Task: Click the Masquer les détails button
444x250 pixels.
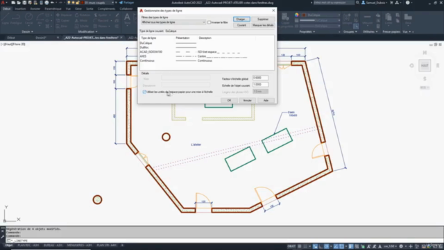Action: click(x=263, y=25)
